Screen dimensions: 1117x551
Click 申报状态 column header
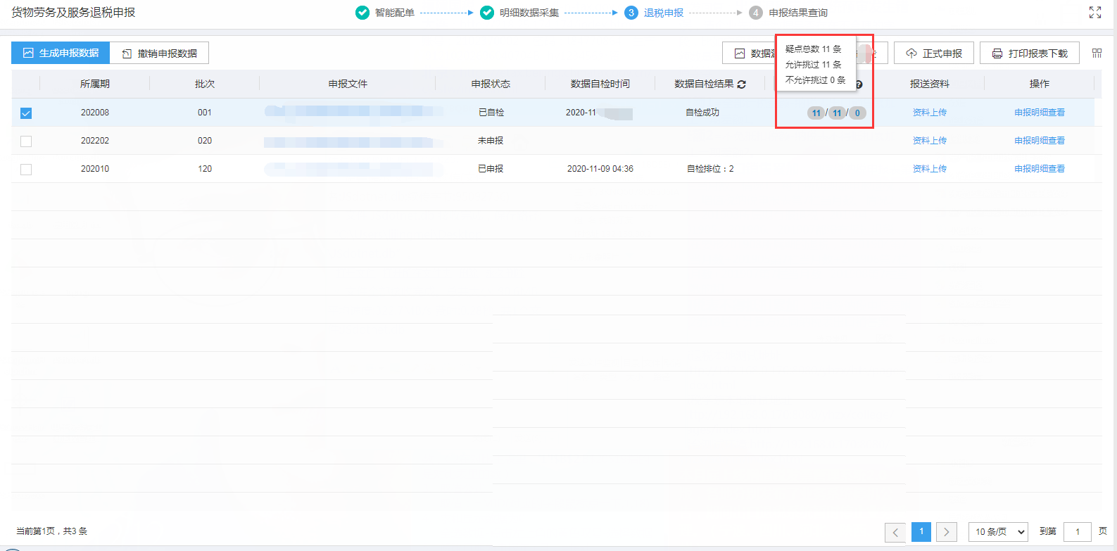click(x=491, y=84)
